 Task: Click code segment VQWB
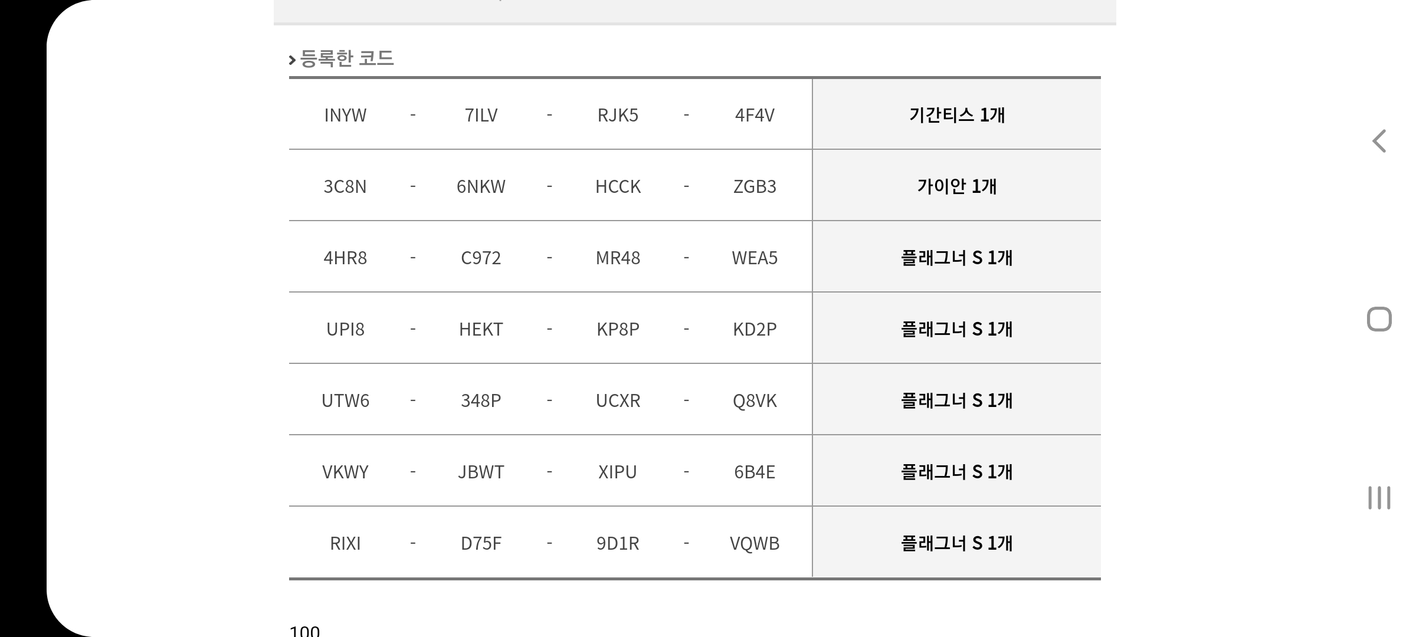755,543
